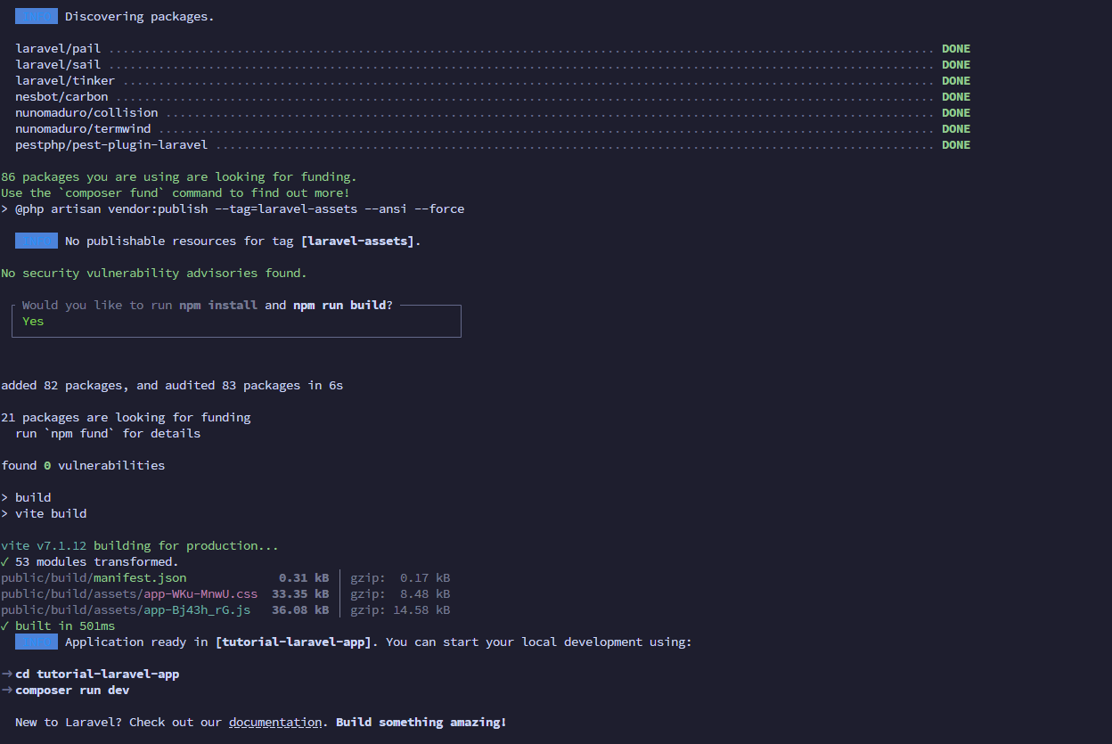This screenshot has height=744, width=1112.
Task: Click the INFO badge beside Application ready
Action: pyautogui.click(x=37, y=642)
